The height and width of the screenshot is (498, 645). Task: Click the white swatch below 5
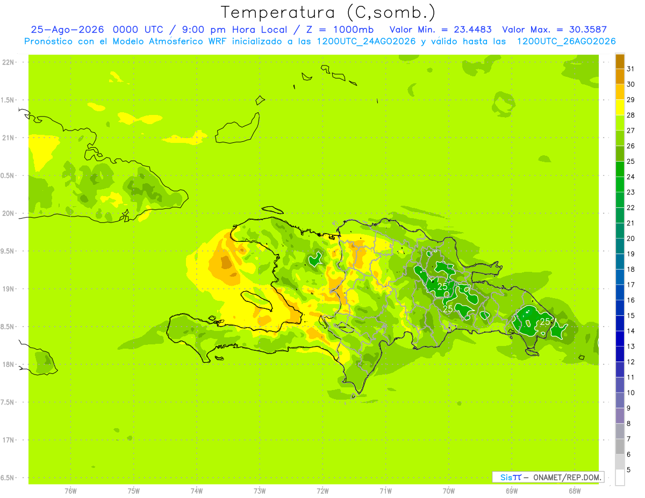pyautogui.click(x=620, y=478)
